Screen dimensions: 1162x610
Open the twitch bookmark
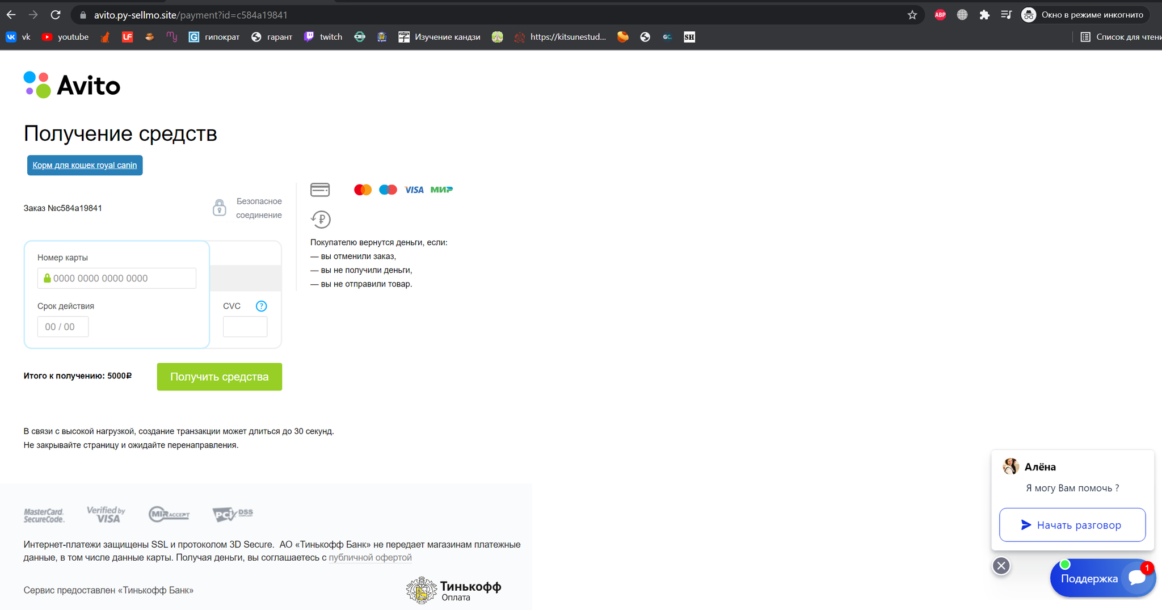tap(323, 37)
